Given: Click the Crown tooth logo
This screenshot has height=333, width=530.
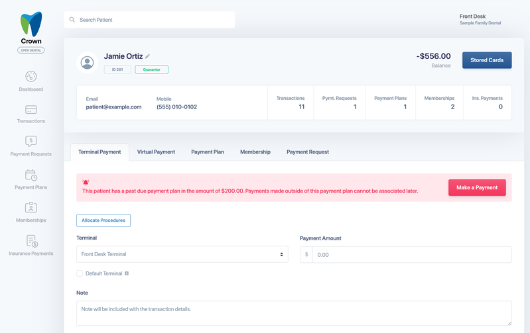Looking at the screenshot, I should point(31,24).
